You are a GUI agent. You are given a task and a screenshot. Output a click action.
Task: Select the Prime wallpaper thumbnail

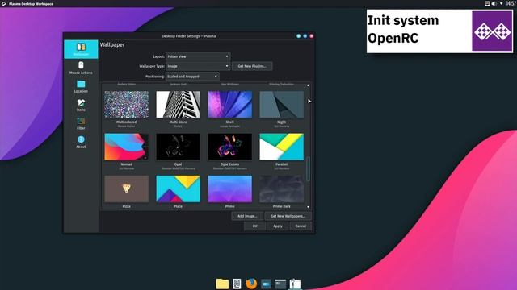[x=229, y=188]
